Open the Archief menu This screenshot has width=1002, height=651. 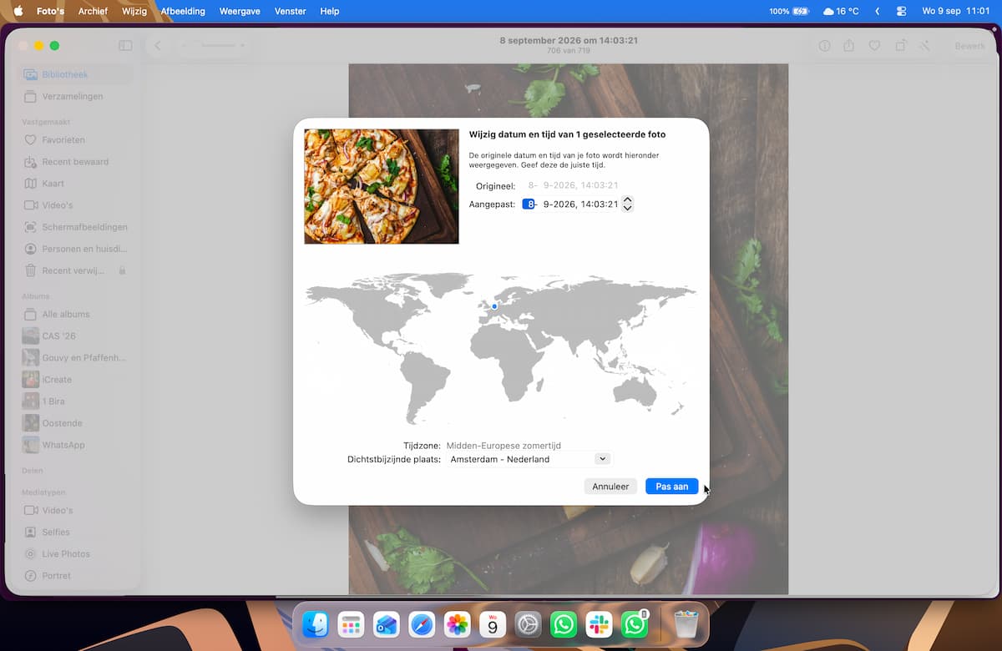(93, 12)
